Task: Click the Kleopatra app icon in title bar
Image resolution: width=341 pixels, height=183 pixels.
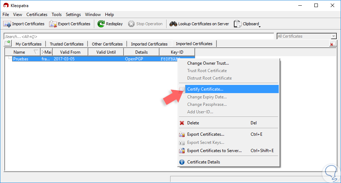Action: tap(6, 5)
